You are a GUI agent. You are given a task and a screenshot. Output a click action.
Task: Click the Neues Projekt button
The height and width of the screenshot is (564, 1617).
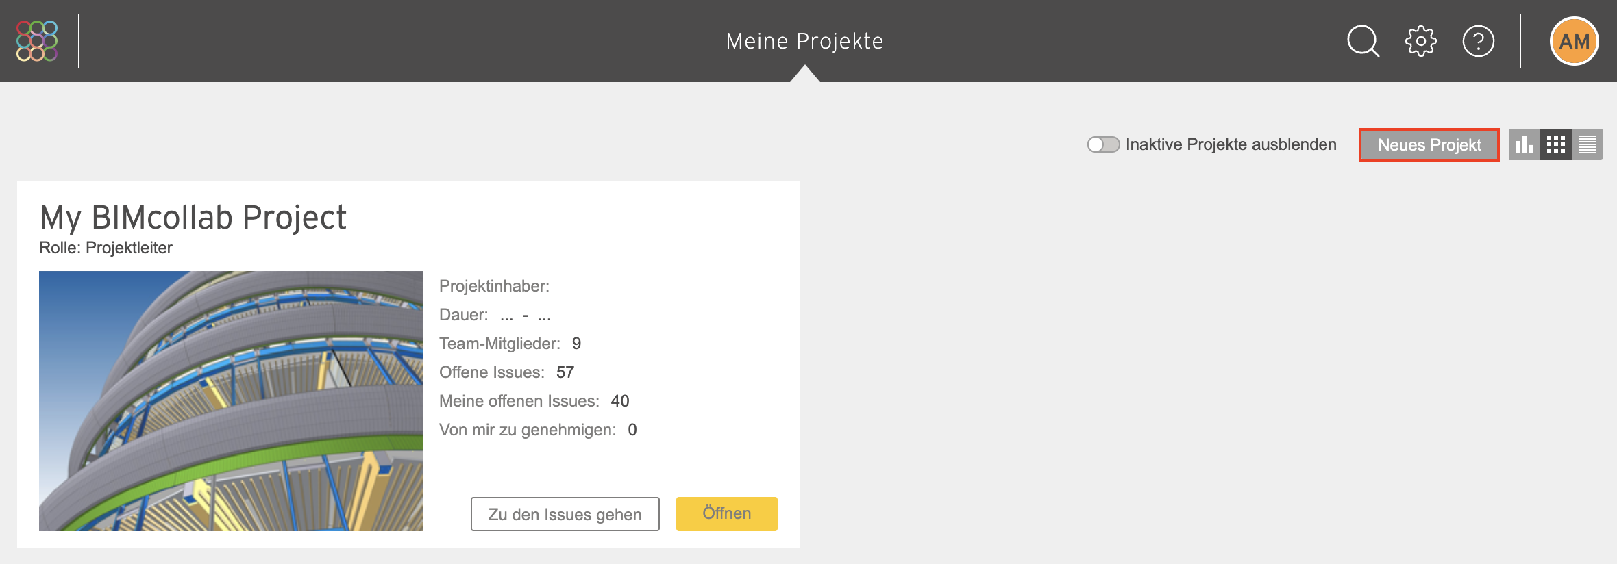click(1429, 144)
